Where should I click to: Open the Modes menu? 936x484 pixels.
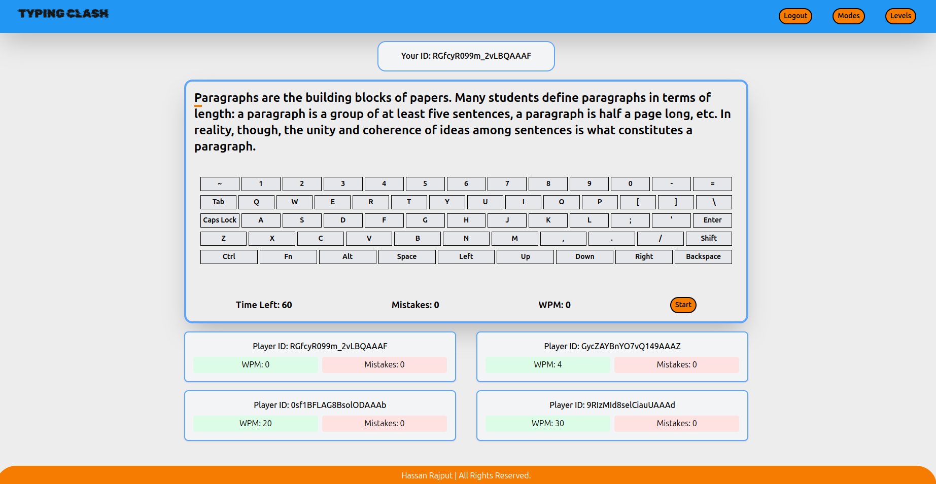coord(848,16)
